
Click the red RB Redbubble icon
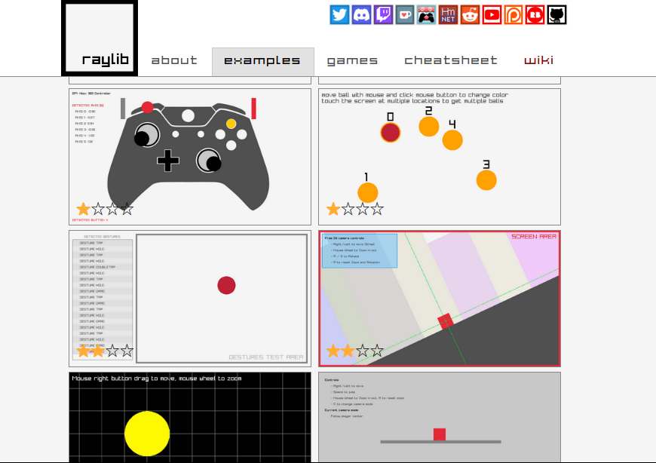(535, 15)
